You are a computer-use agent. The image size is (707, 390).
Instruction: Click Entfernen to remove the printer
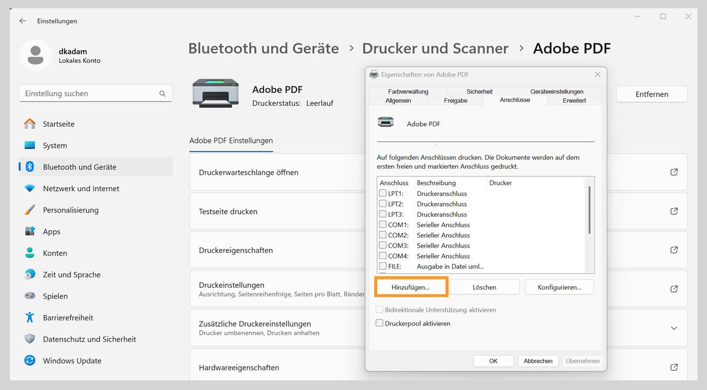[651, 94]
